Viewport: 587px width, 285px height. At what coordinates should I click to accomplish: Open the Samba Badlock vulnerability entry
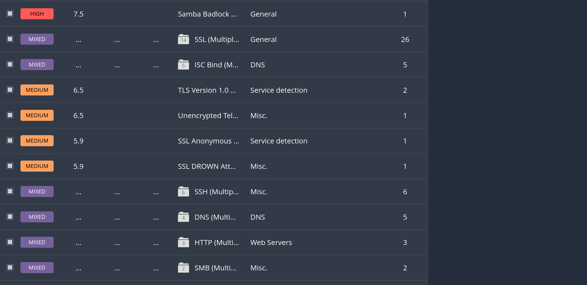point(207,14)
